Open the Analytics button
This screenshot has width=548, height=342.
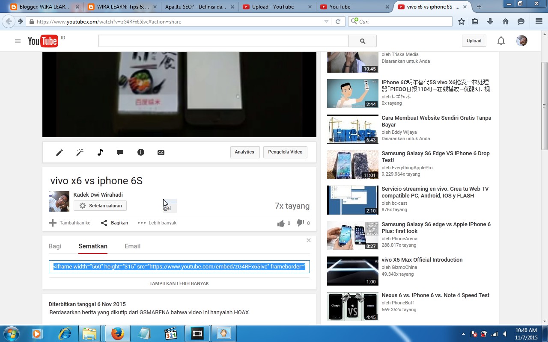[244, 152]
